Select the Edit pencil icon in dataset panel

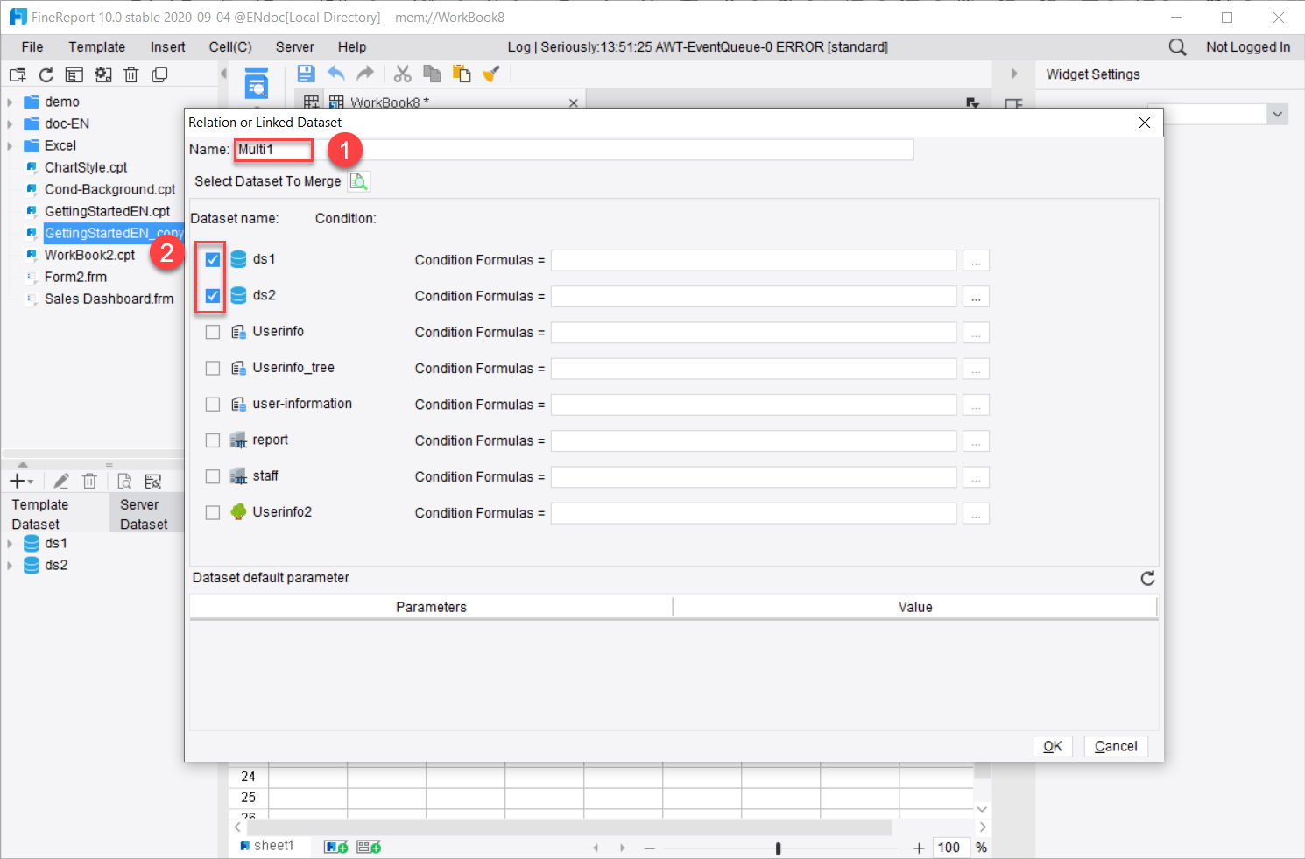click(60, 480)
